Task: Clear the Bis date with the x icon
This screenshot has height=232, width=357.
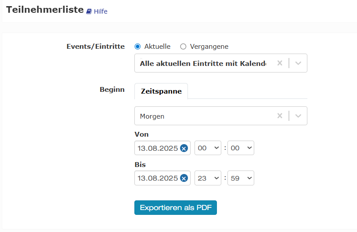Action: [184, 178]
